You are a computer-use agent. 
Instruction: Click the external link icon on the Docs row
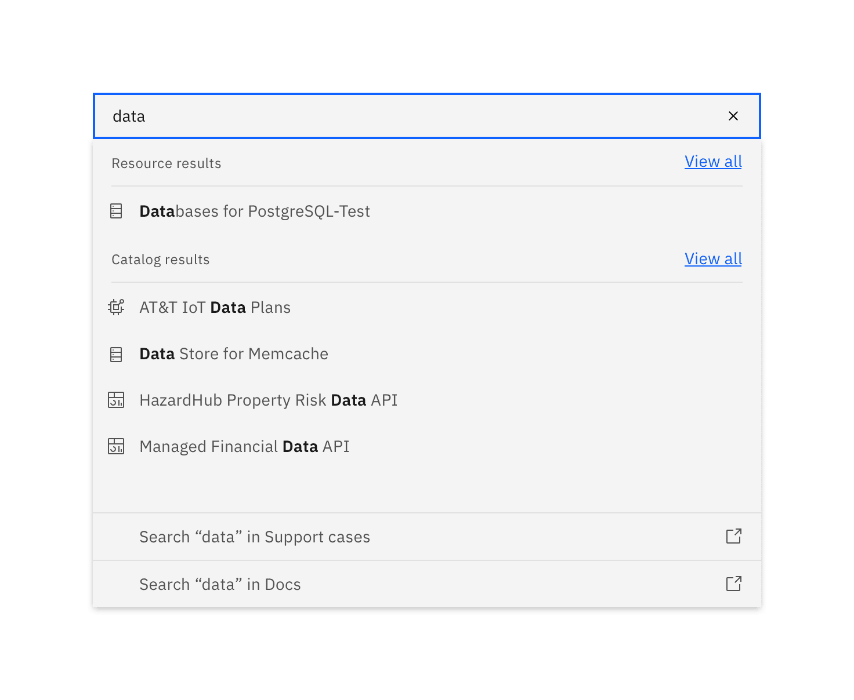coord(733,584)
